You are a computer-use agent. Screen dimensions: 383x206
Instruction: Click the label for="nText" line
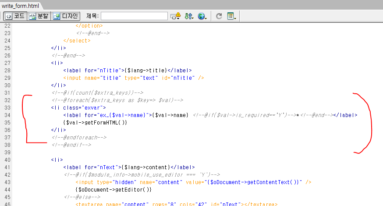point(129,167)
